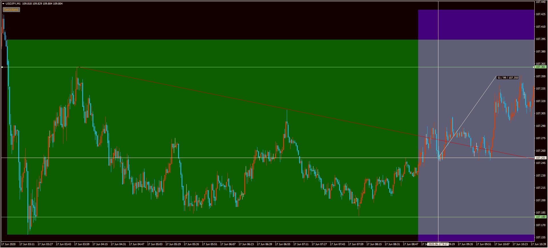Click the 107.440 price scale value
The height and width of the screenshot is (248, 548).
(541, 2)
